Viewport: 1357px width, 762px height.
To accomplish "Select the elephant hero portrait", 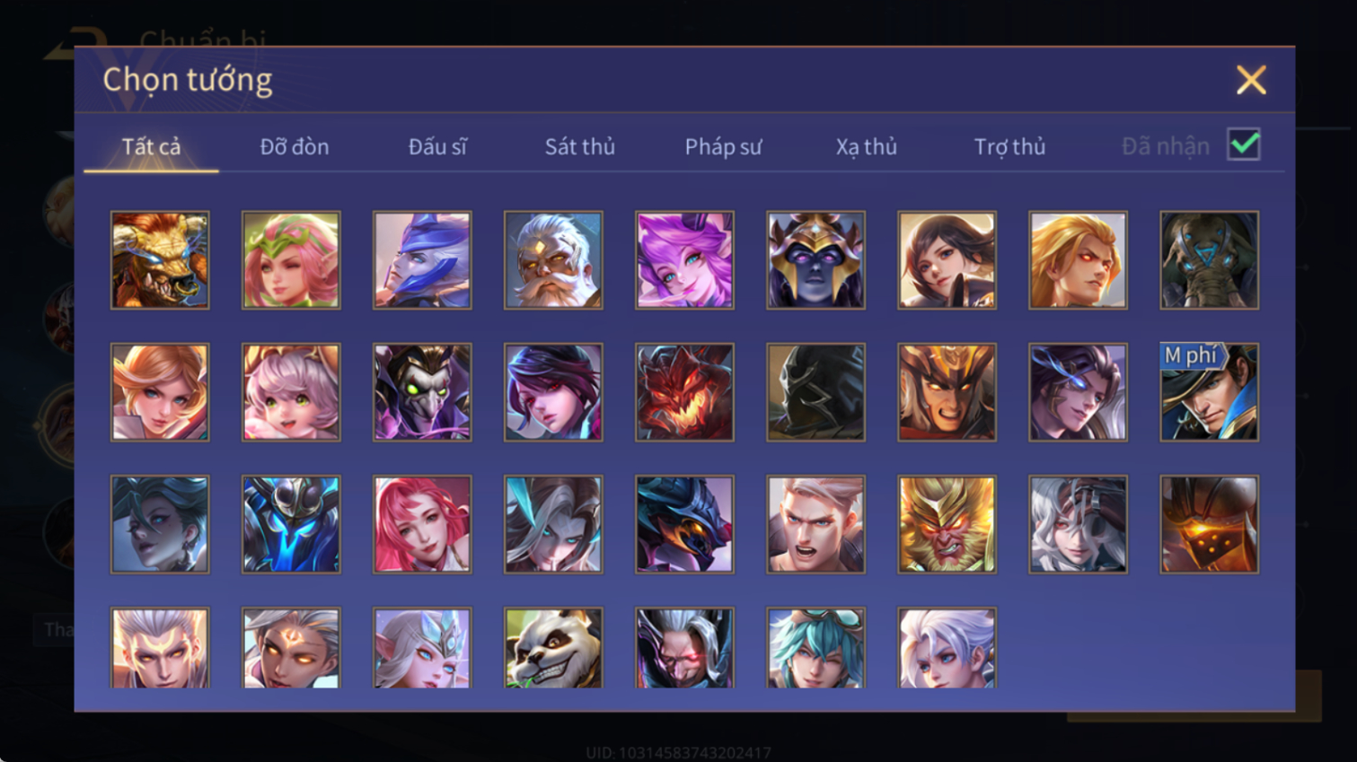I will point(1209,260).
